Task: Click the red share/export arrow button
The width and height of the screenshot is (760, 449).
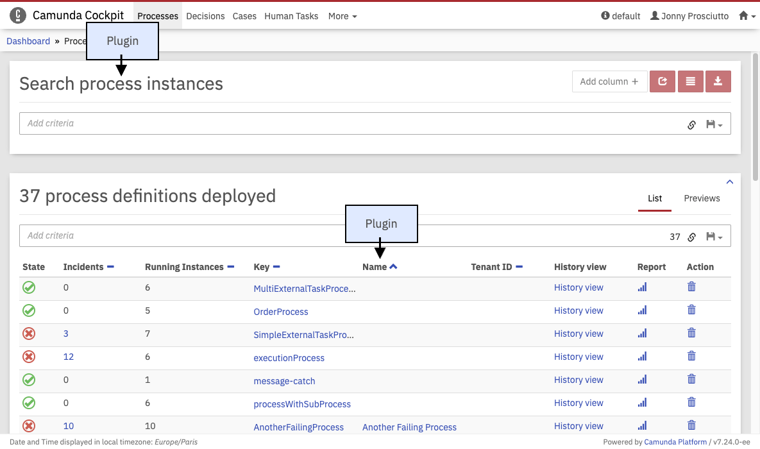Action: click(663, 81)
